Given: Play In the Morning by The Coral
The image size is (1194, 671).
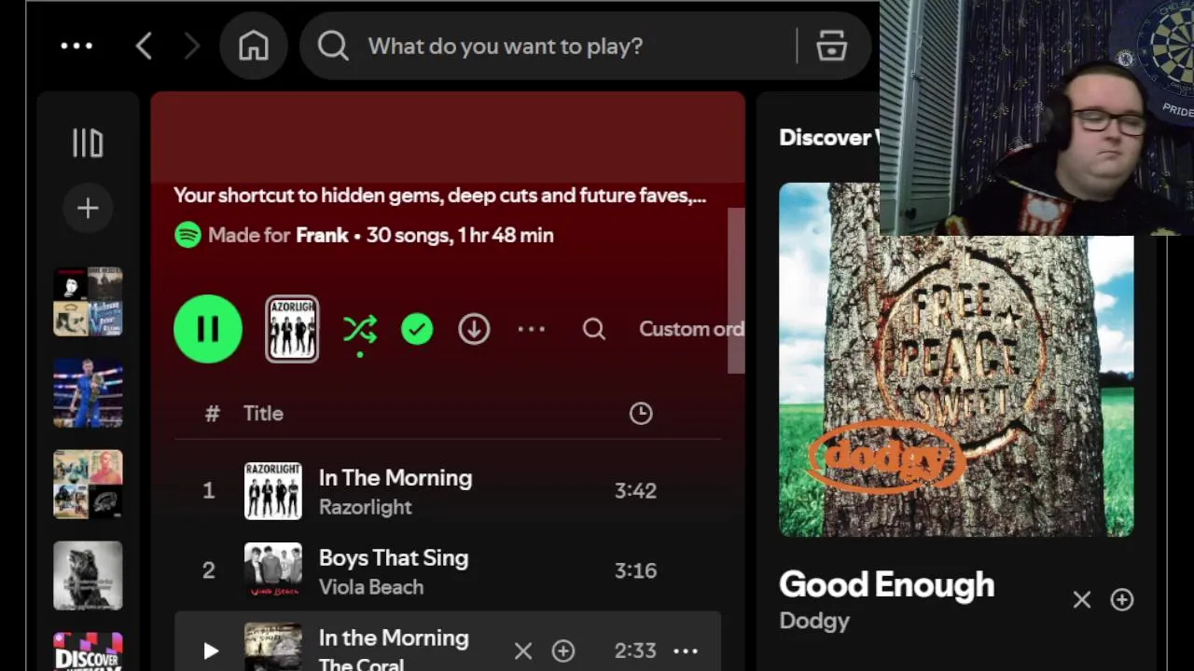Looking at the screenshot, I should (211, 650).
